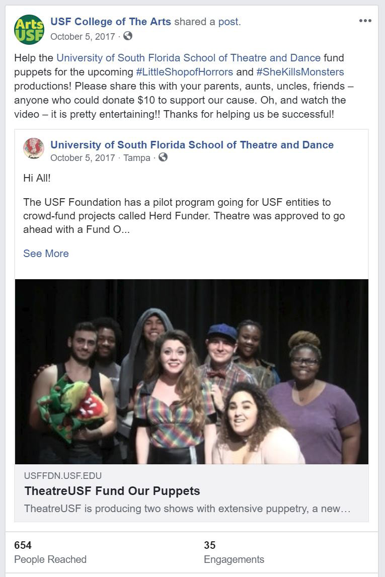This screenshot has height=577, width=385.
Task: Click the top post's October 5, 2017 timestamp
Action: click(x=83, y=37)
